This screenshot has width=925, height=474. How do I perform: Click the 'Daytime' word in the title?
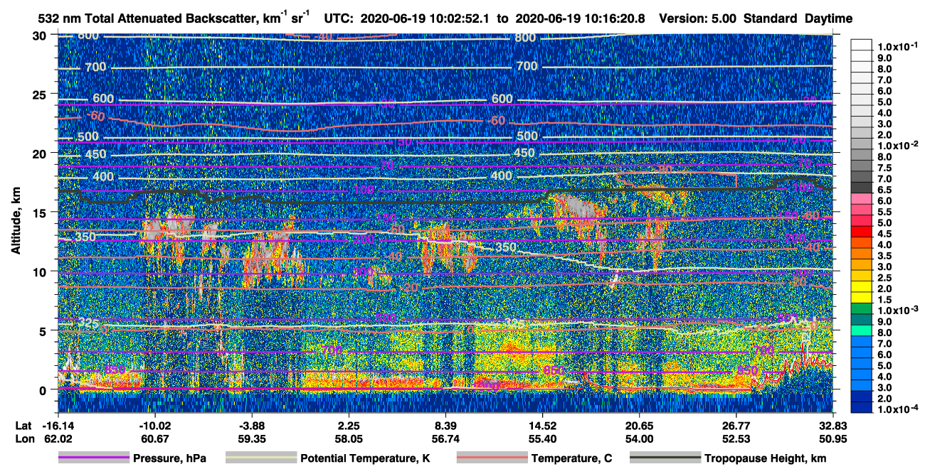828,18
